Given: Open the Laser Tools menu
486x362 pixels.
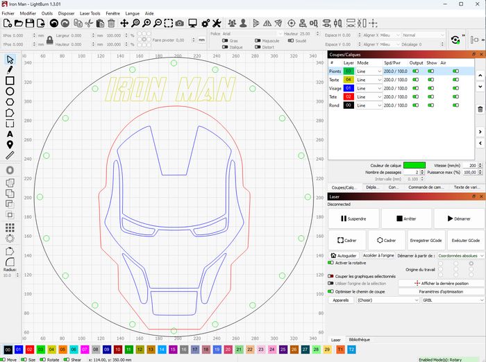Looking at the screenshot, I should [90, 13].
